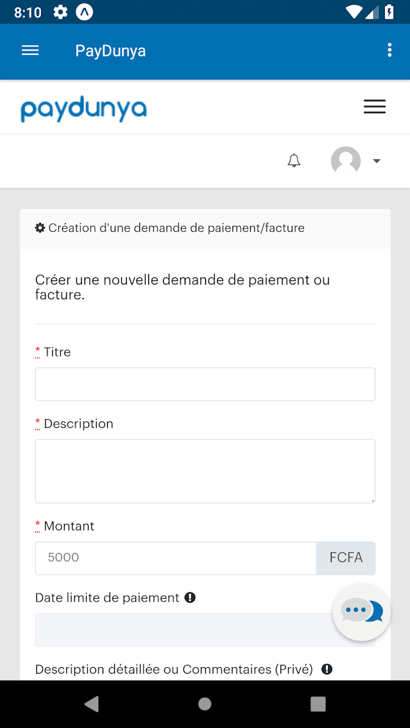The height and width of the screenshot is (728, 410).
Task: Focus the Titre input field
Action: click(x=205, y=384)
